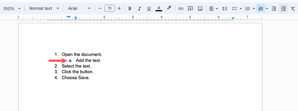Decrease font size with the minus button
298x111 pixels.
pos(100,9)
